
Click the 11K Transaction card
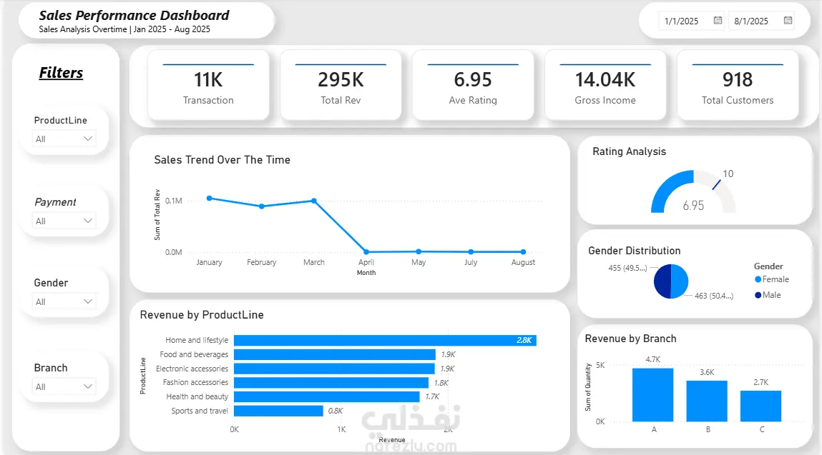point(208,85)
